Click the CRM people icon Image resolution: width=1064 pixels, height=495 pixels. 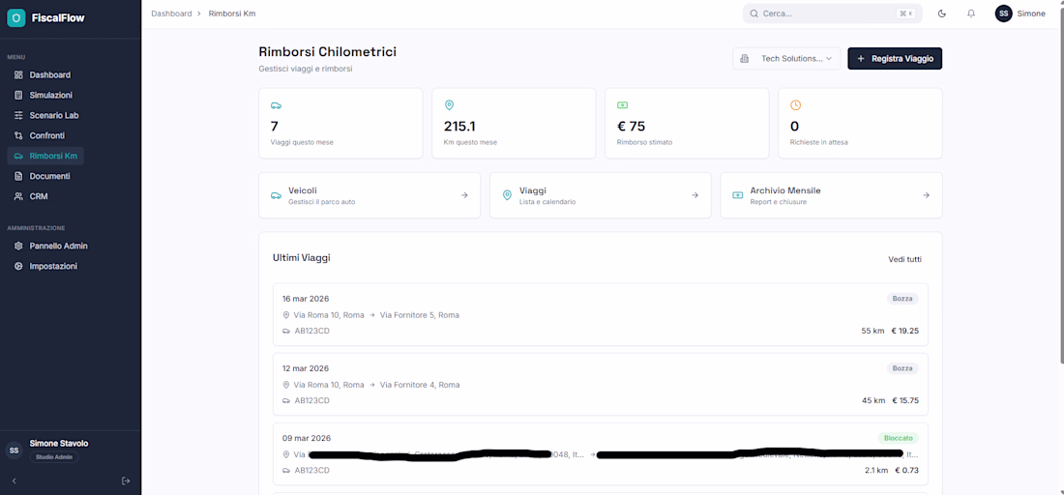[x=19, y=196]
